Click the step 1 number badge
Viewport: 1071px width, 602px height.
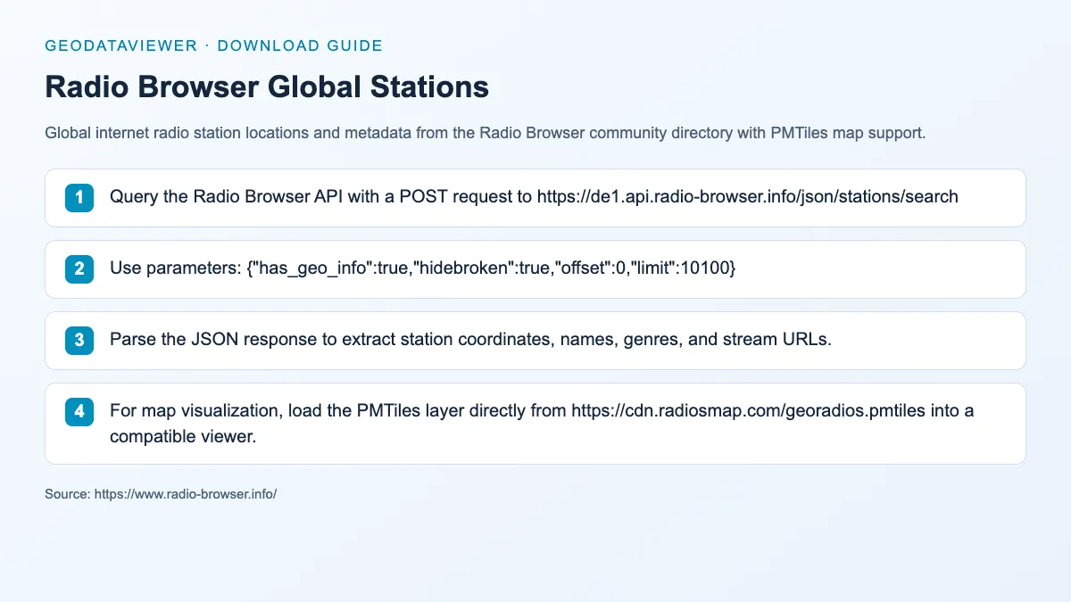tap(79, 197)
